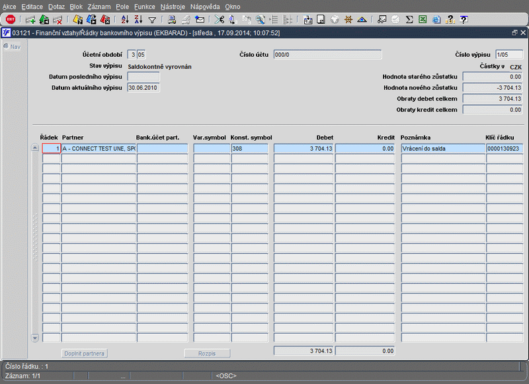Sort descending with the Z-A icon
Viewport: 529px width, 384px height.
click(x=138, y=20)
